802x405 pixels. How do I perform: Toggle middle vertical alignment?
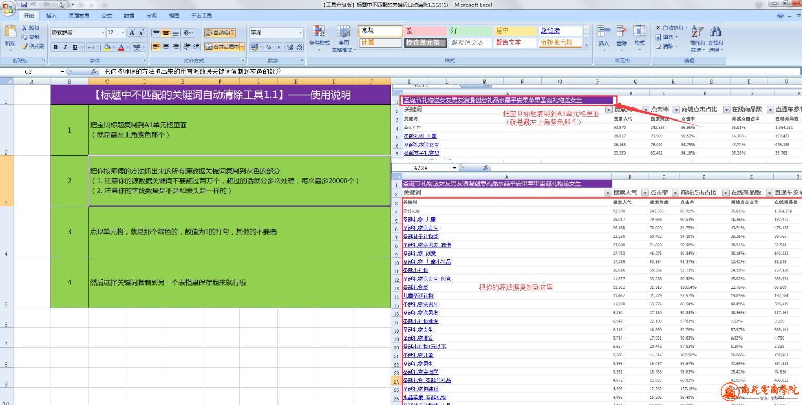tap(165, 32)
